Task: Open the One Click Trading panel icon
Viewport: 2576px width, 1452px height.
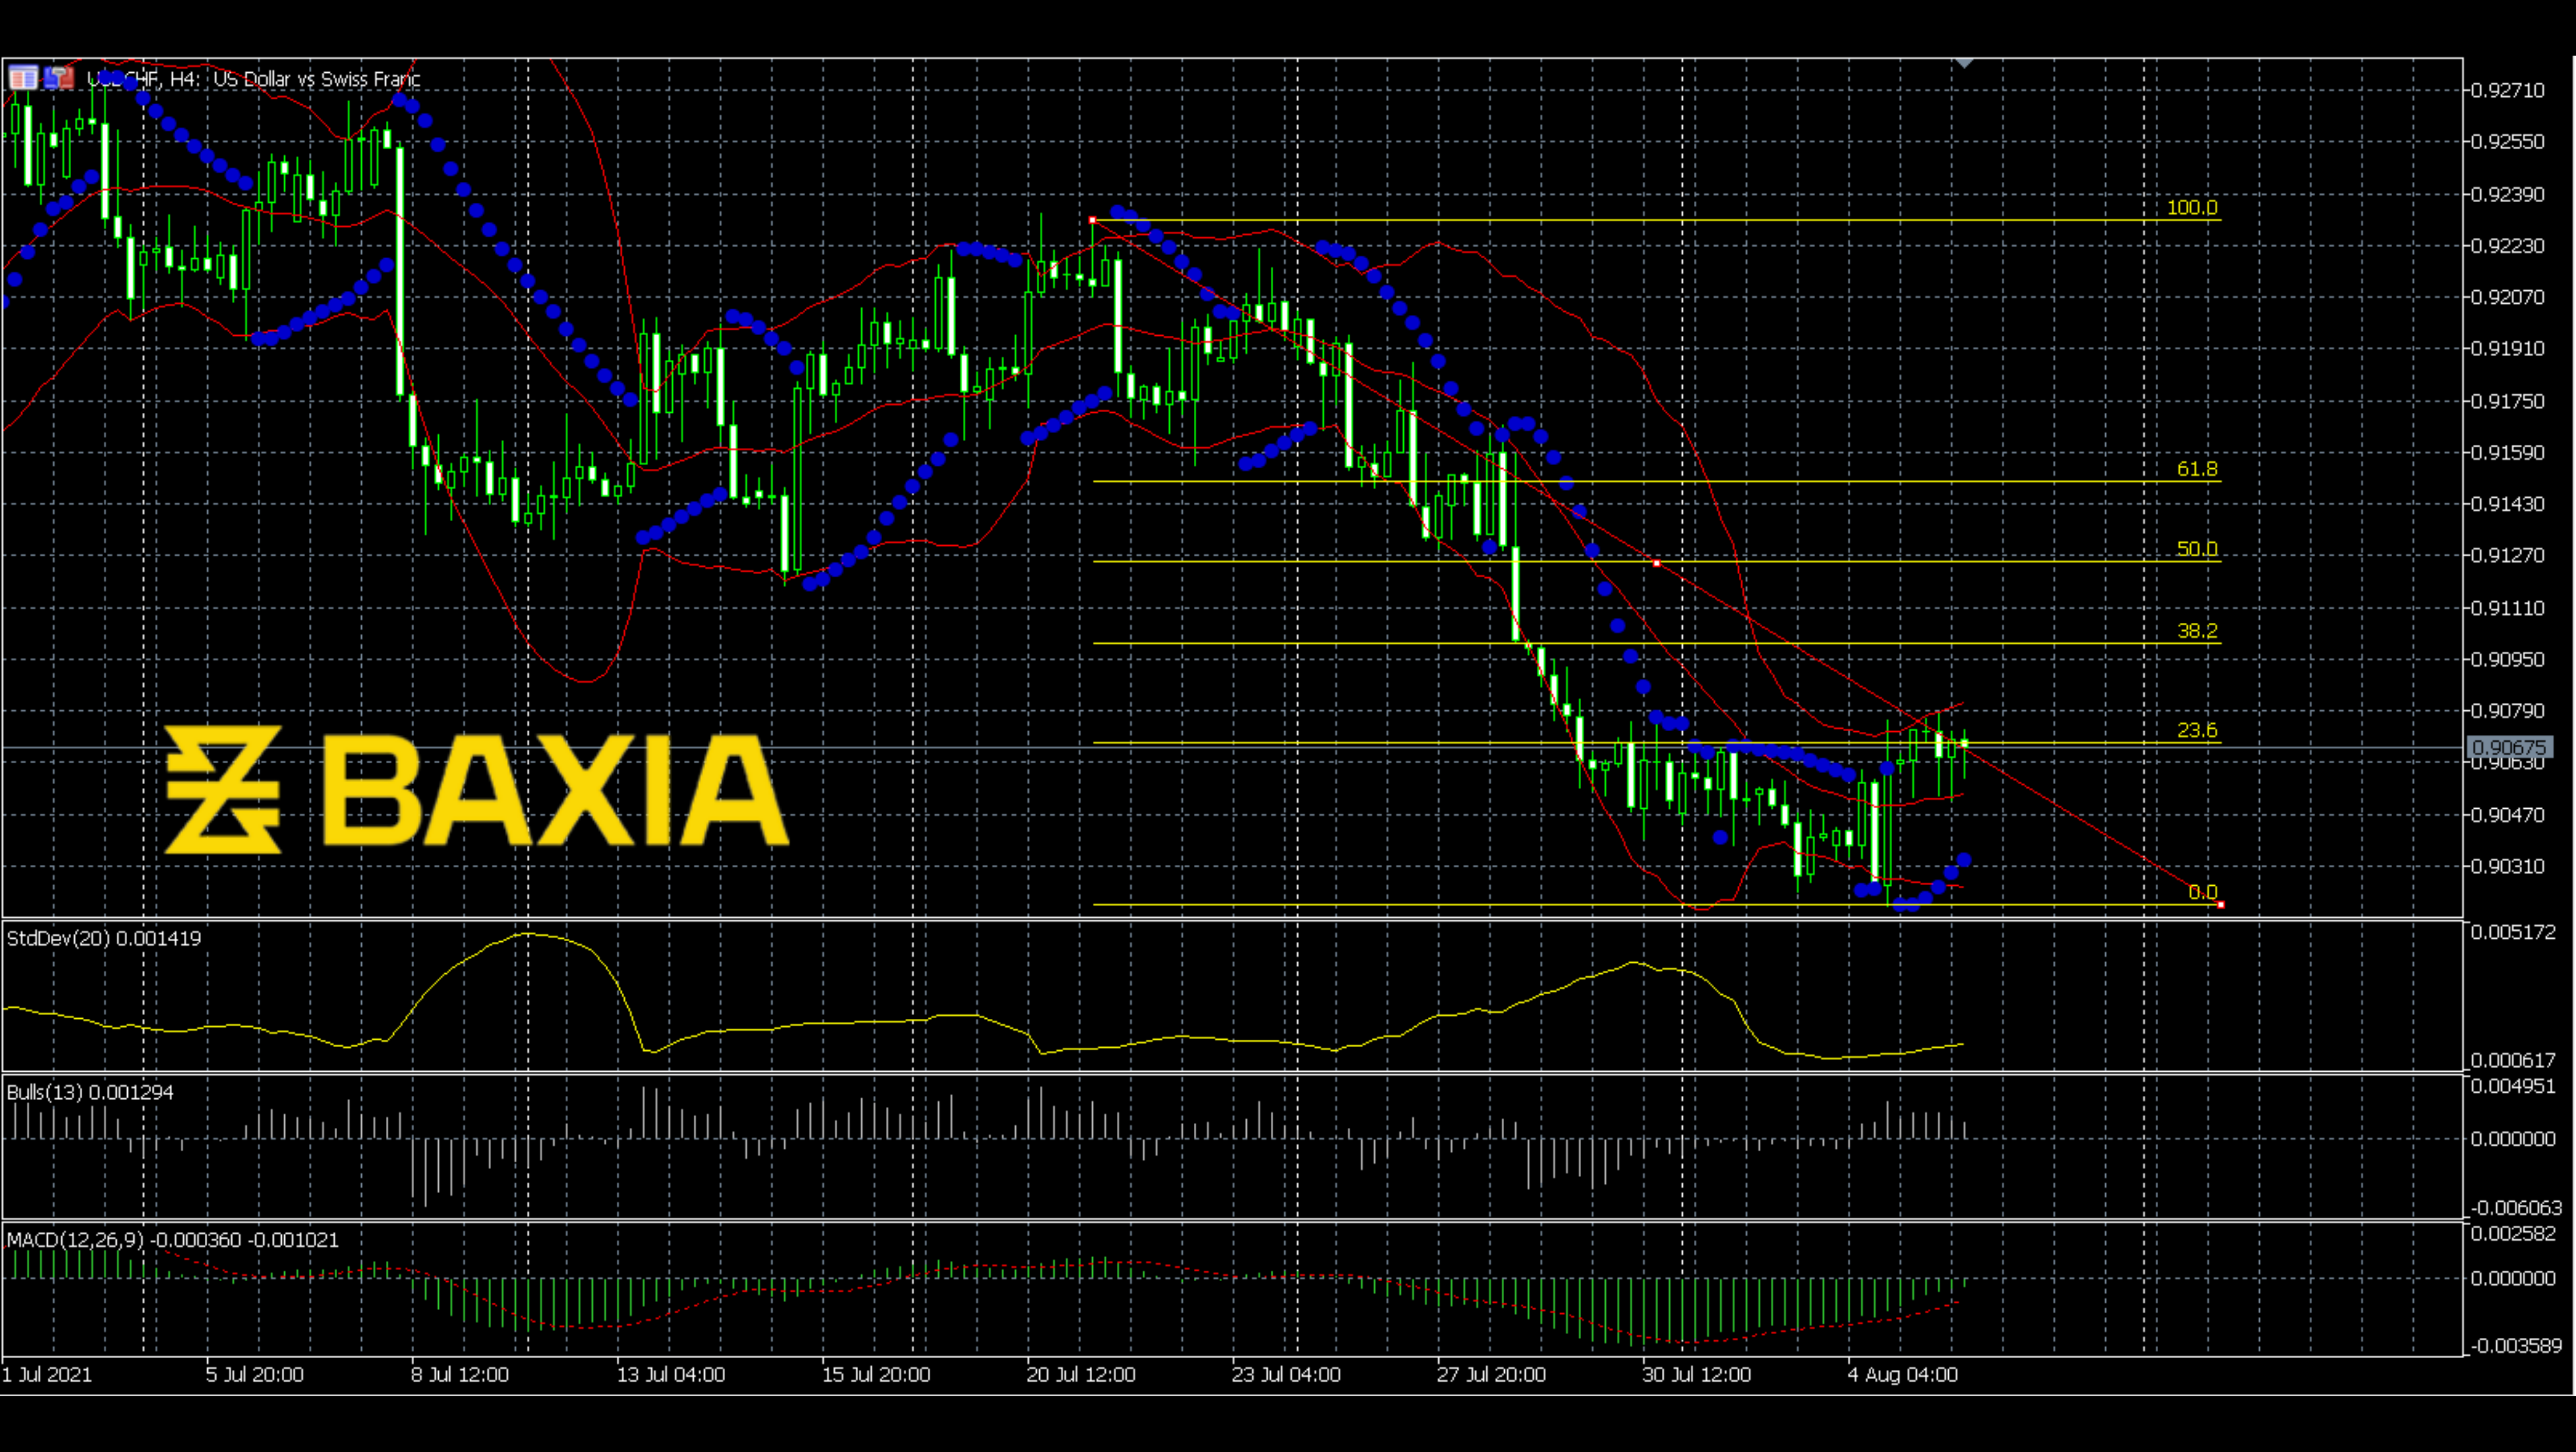Action: [x=59, y=77]
